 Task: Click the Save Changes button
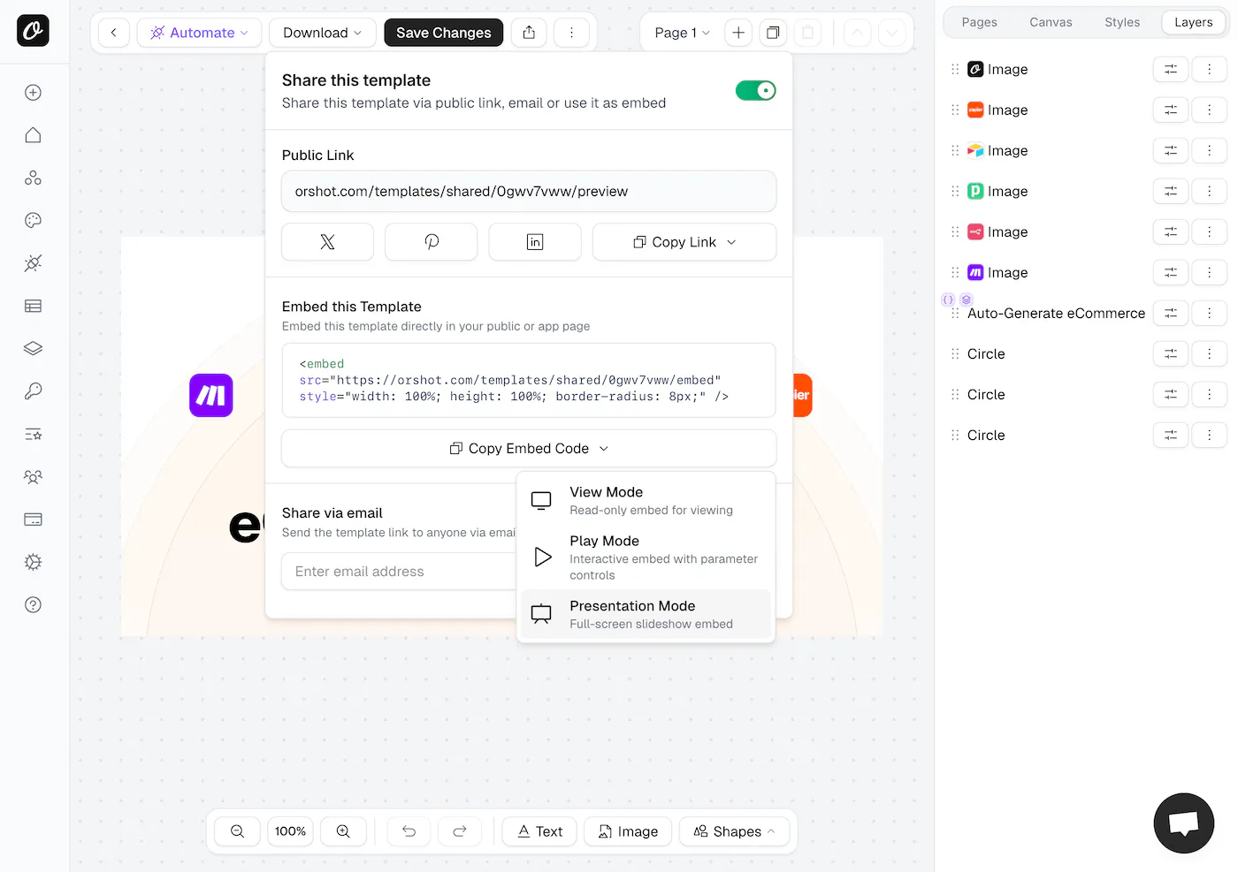[443, 33]
